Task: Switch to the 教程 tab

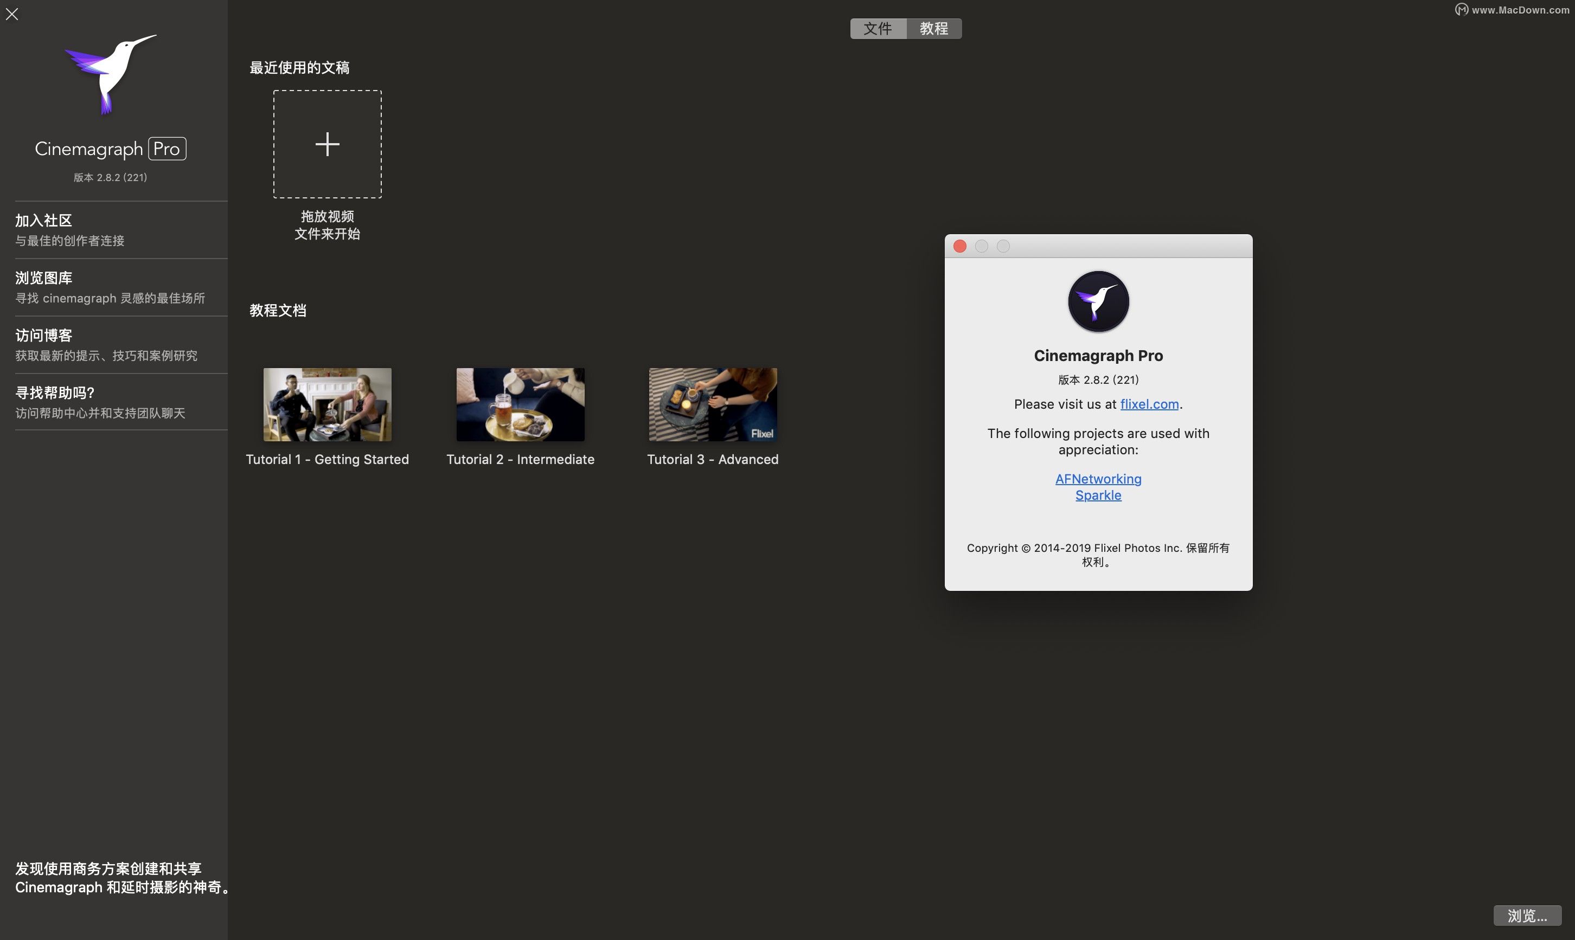Action: click(x=934, y=29)
